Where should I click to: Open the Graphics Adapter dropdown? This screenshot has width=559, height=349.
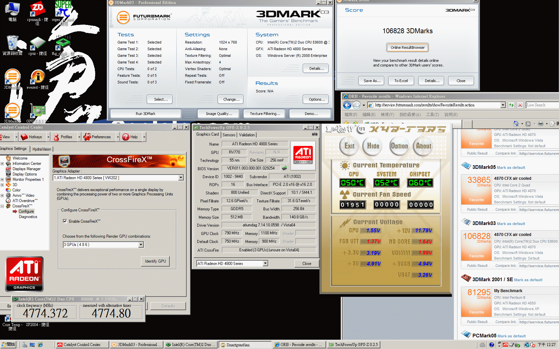click(181, 178)
